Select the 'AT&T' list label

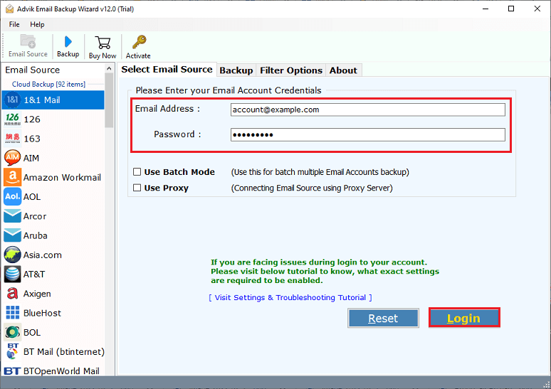click(x=34, y=275)
